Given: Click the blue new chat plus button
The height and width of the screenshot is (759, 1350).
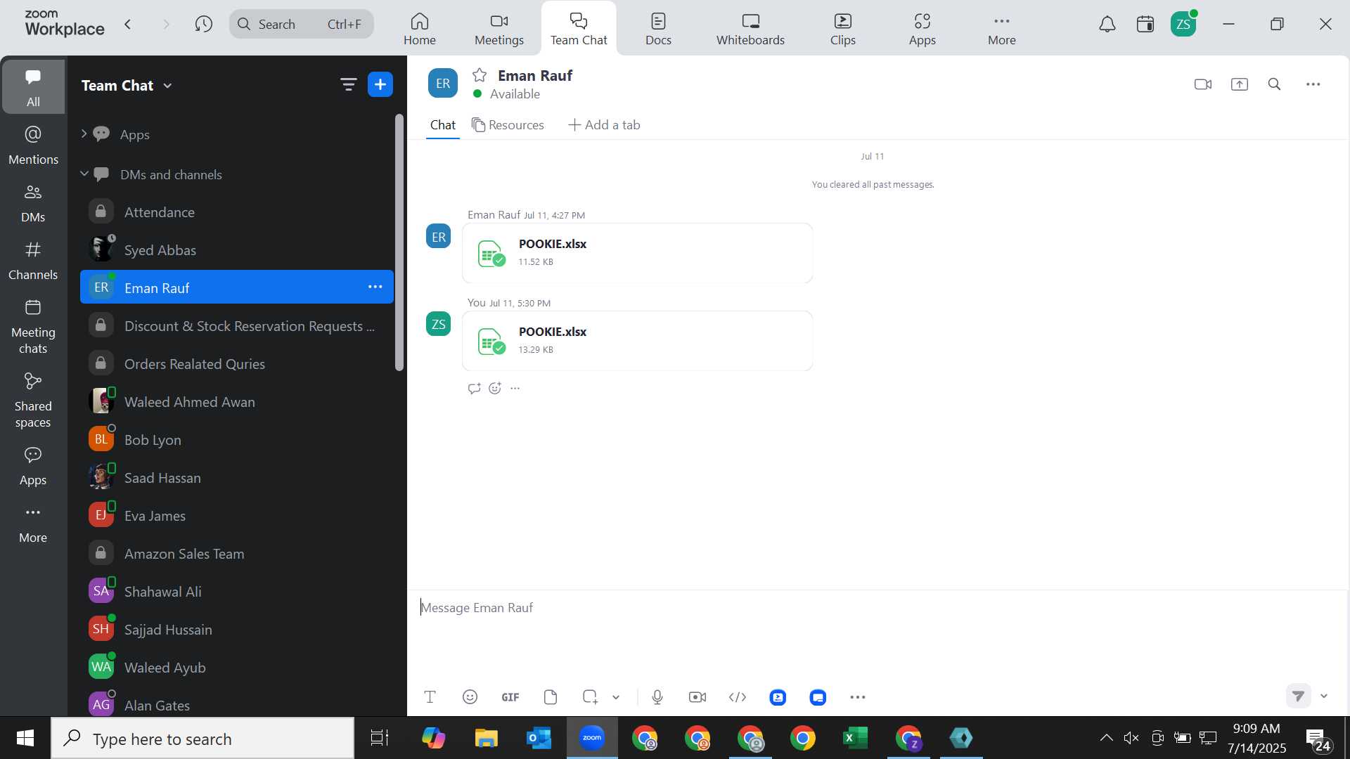Looking at the screenshot, I should click(380, 85).
